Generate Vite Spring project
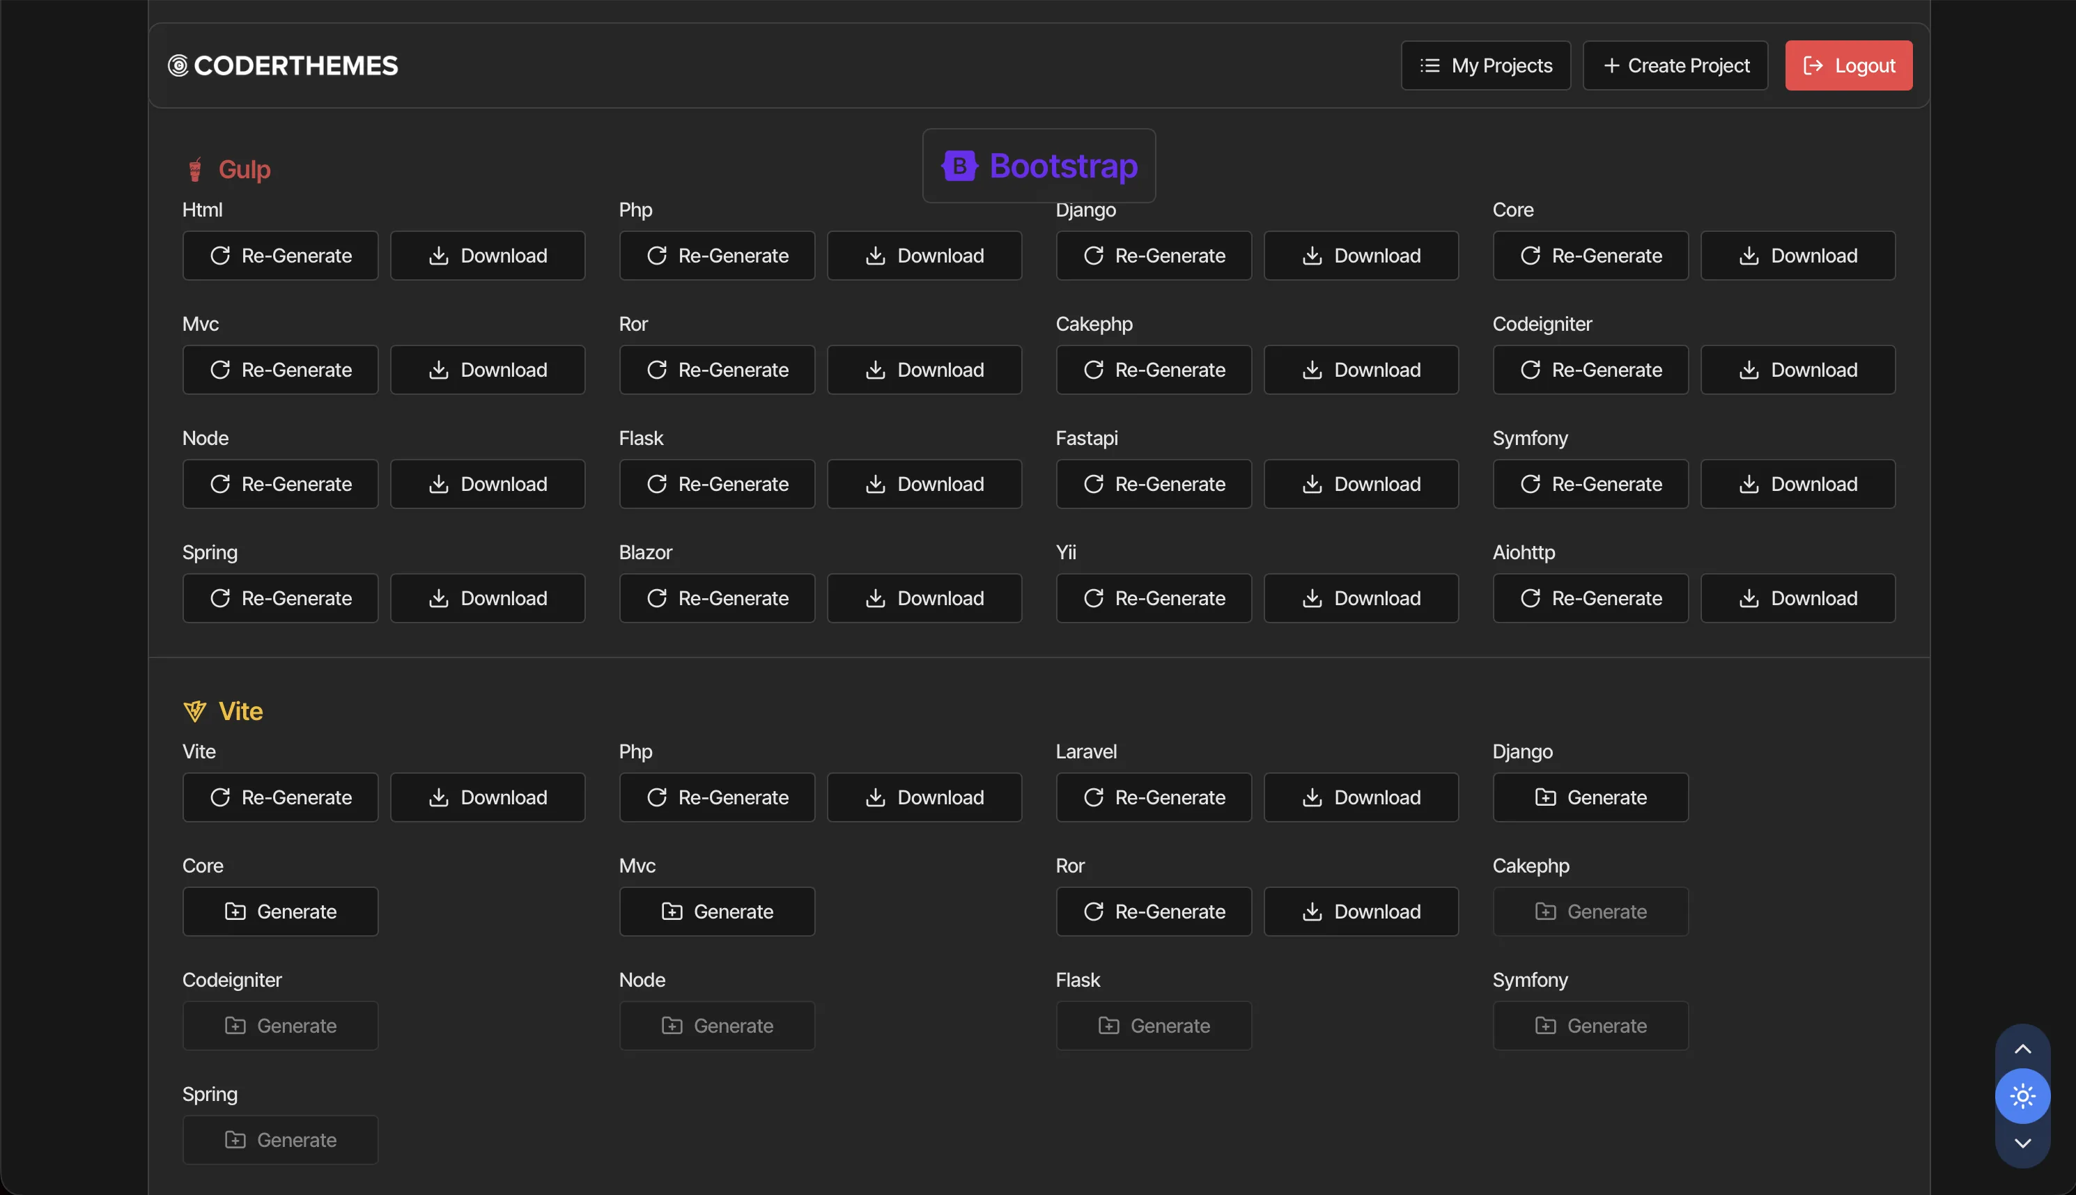 [280, 1139]
